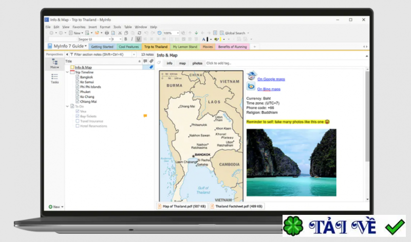Open the On Bing maps link

pos(269,89)
